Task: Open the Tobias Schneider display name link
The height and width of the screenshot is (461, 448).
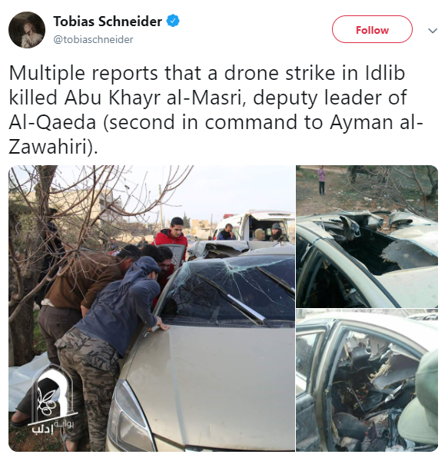Action: tap(108, 22)
